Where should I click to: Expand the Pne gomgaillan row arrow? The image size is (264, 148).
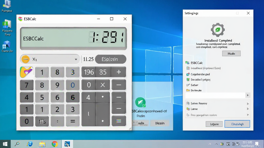pyautogui.click(x=248, y=115)
